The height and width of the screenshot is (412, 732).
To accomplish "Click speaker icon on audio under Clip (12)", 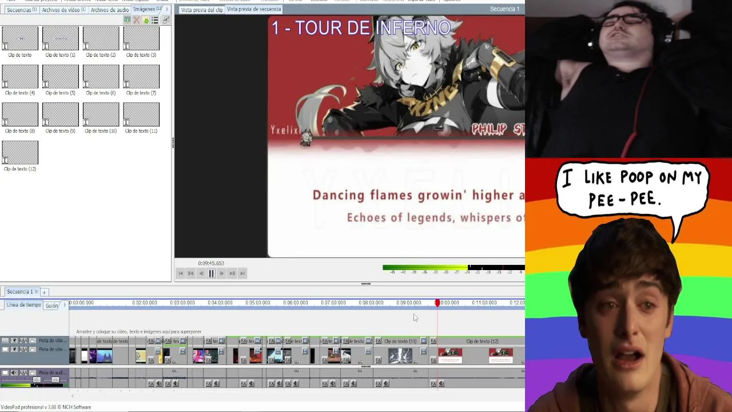I will pyautogui.click(x=441, y=383).
